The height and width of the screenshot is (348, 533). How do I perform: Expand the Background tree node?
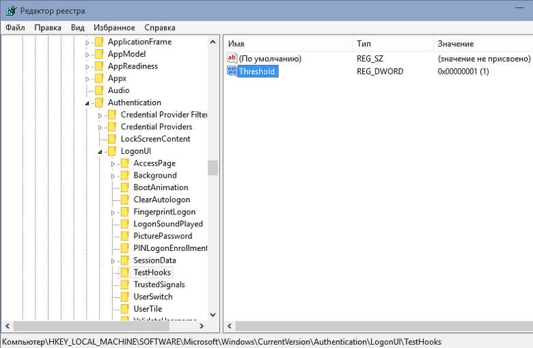click(x=113, y=176)
